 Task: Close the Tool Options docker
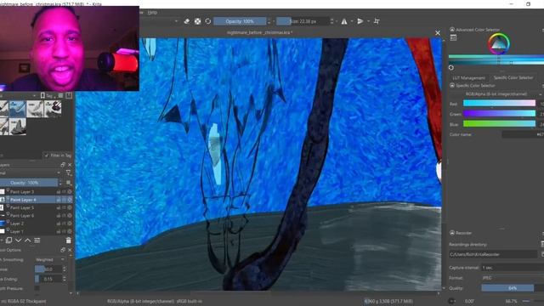click(x=70, y=250)
